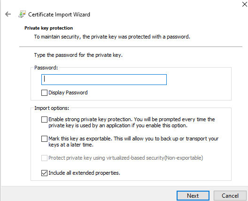The width and height of the screenshot is (248, 201).
Task: Click the greyed virtualized-based security checkbox
Action: (44, 158)
